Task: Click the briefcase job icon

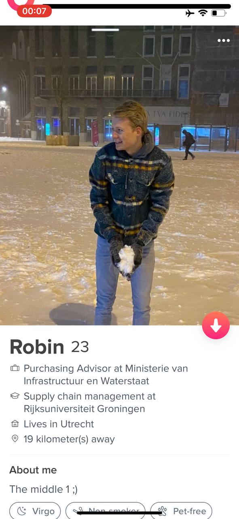Action: coord(15,368)
